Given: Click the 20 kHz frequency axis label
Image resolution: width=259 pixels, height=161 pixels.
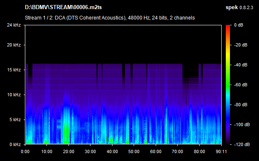Looking at the screenshot, I should (14, 45).
